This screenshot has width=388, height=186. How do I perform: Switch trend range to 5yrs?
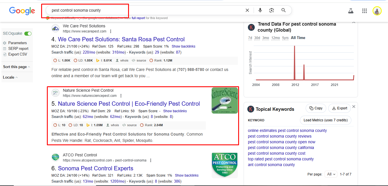pyautogui.click(x=285, y=38)
